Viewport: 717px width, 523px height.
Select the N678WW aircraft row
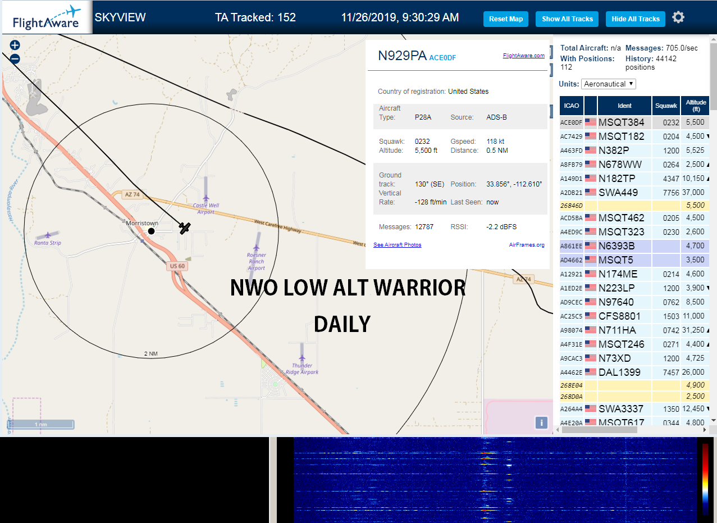tap(634, 164)
